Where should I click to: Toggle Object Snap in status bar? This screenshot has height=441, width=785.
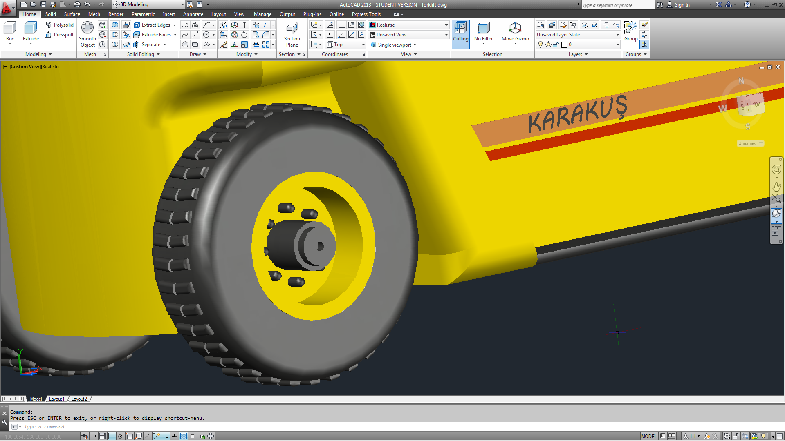pos(130,436)
